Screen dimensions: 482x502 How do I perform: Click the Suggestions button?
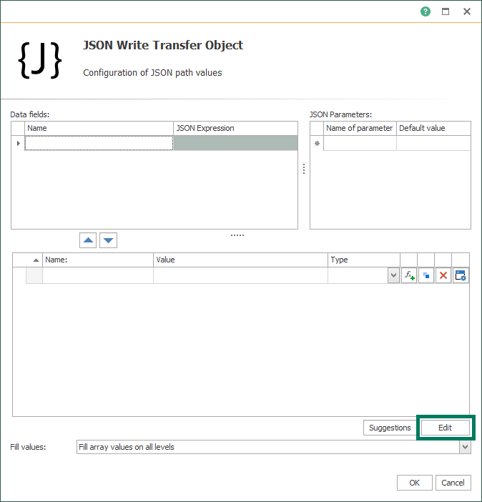pyautogui.click(x=390, y=428)
